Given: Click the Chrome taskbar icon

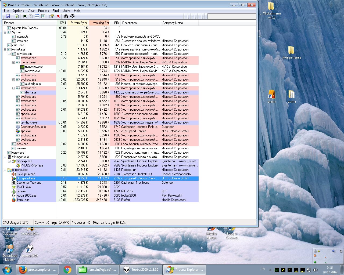Looking at the screenshot, I should [67, 270].
